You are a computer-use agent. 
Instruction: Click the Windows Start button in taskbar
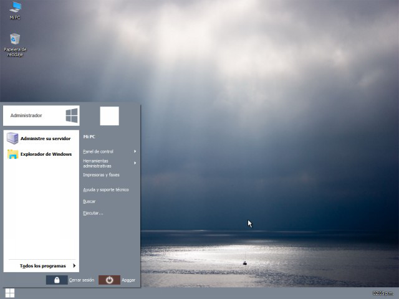tap(10, 293)
